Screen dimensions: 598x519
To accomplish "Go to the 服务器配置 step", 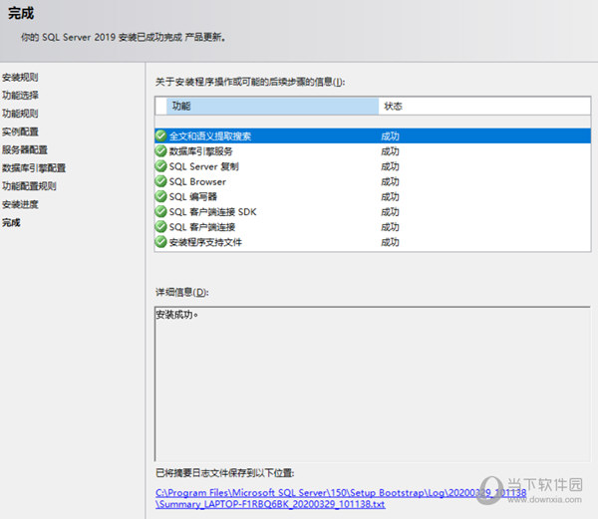I will coord(24,149).
